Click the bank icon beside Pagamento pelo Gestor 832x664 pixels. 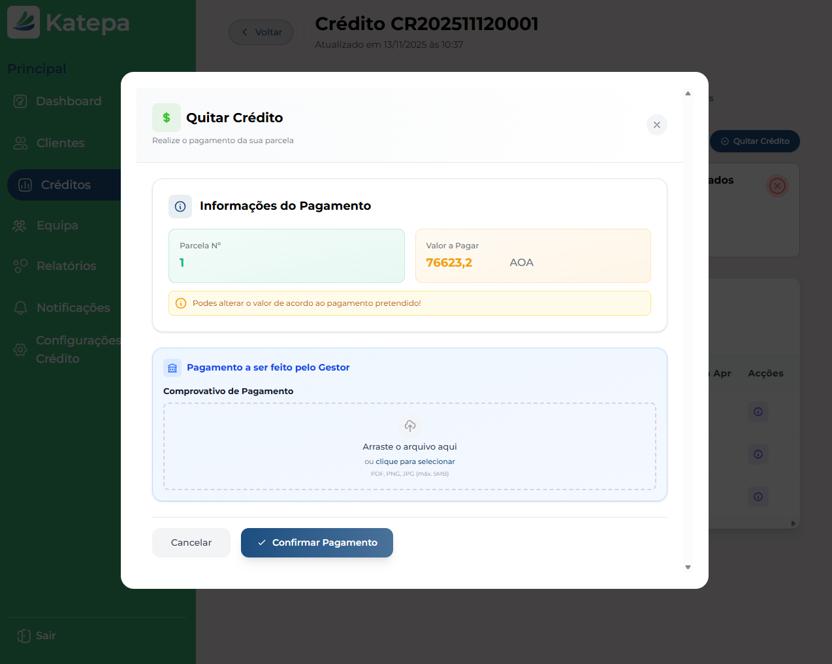coord(172,367)
